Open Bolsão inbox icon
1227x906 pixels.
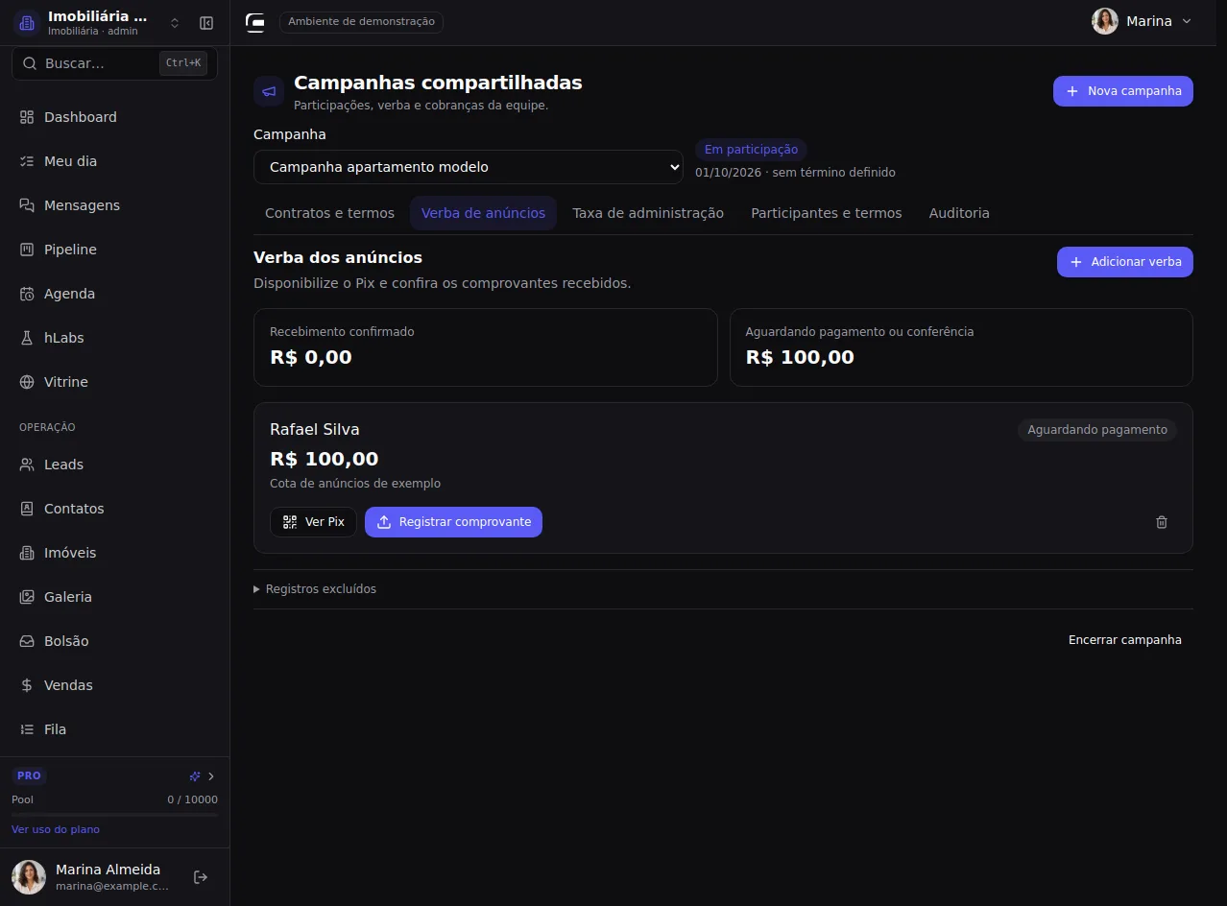coord(27,641)
